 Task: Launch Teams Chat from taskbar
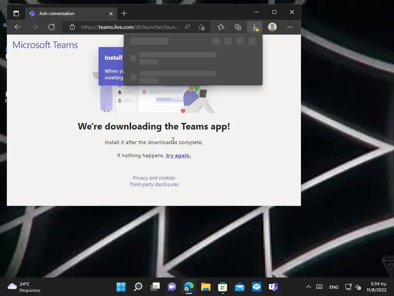click(172, 287)
